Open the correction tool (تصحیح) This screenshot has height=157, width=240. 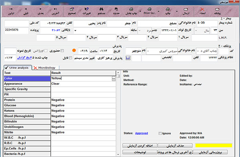(72, 11)
